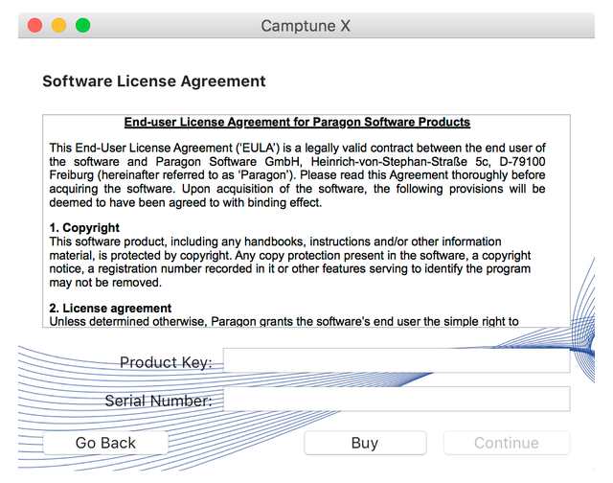Image resolution: width=613 pixels, height=483 pixels.
Task: Click the opening EULA introduction paragraph
Action: click(297, 175)
